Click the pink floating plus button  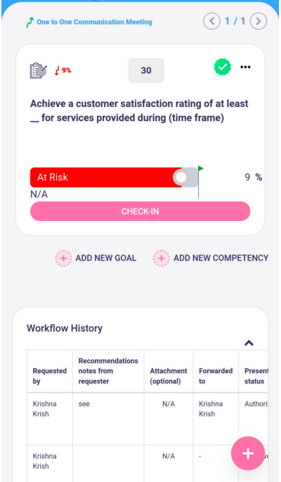pos(248,453)
